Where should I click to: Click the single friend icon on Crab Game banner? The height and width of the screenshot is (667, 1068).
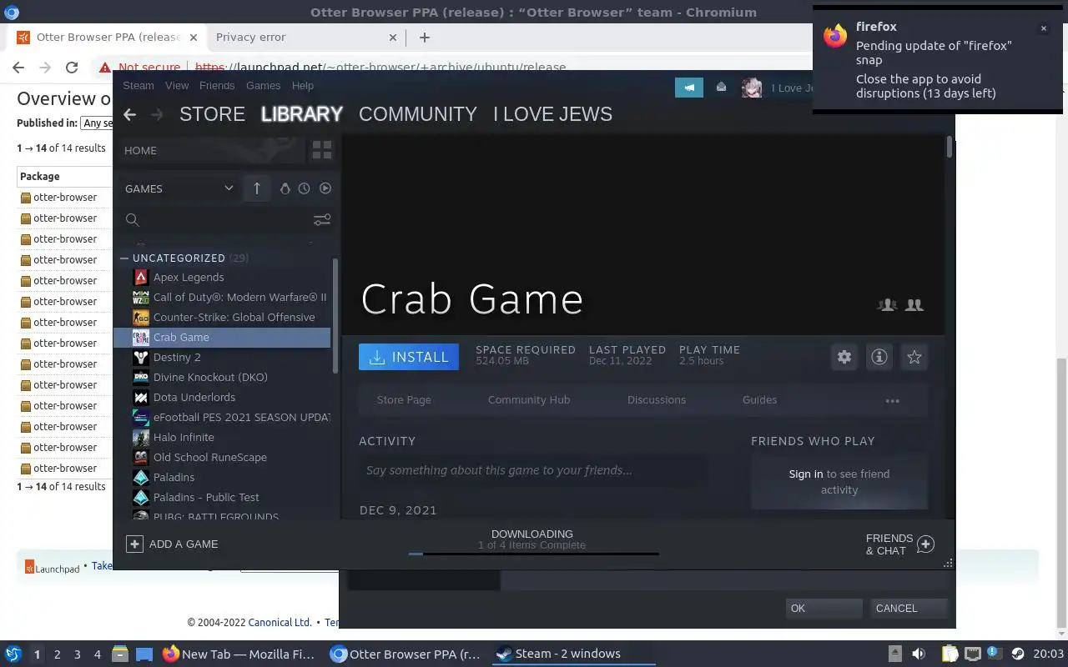pyautogui.click(x=887, y=305)
